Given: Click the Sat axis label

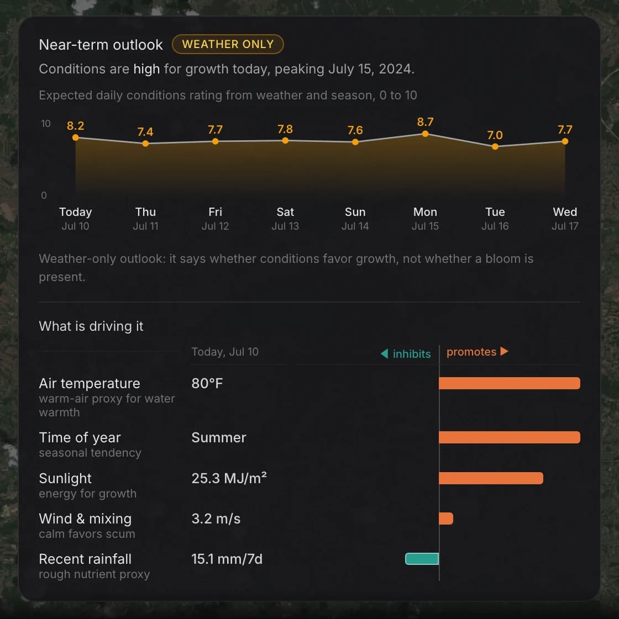Looking at the screenshot, I should point(285,212).
